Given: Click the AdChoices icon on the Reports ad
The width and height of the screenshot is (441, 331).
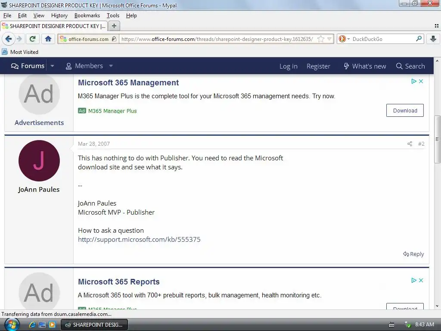Looking at the screenshot, I should pyautogui.click(x=414, y=280).
